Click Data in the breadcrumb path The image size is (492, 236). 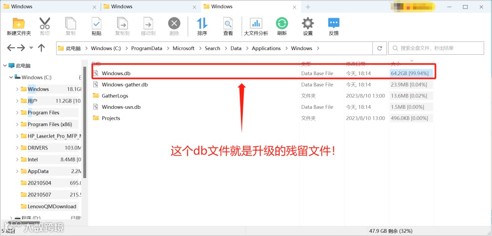click(236, 48)
